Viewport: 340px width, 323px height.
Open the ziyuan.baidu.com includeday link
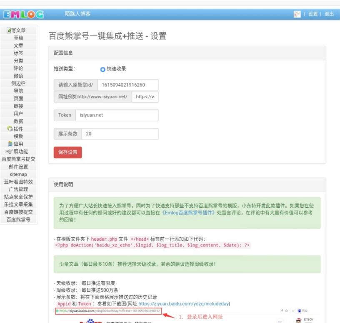click(183, 304)
